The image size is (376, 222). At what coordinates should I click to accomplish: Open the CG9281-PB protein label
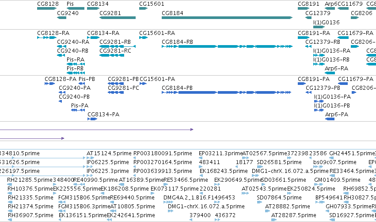click(123, 79)
